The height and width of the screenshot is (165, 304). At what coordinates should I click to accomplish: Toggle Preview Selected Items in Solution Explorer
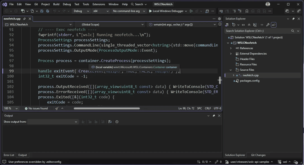point(274,25)
